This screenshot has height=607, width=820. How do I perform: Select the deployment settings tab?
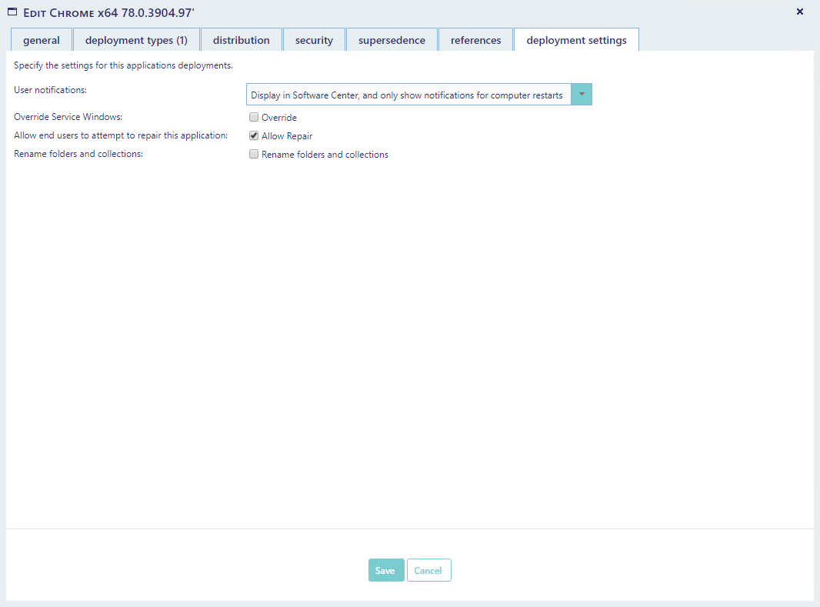[x=576, y=40]
